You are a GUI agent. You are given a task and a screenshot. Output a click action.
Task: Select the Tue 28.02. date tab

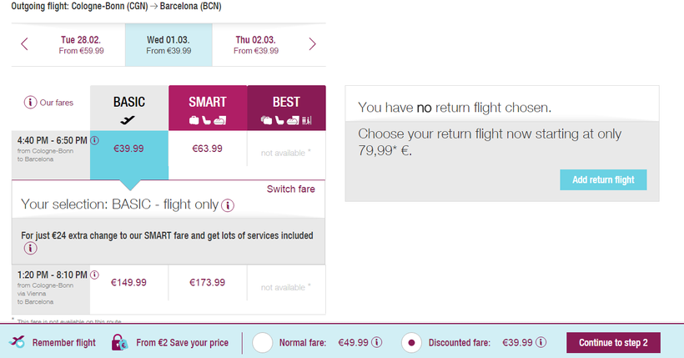click(82, 45)
